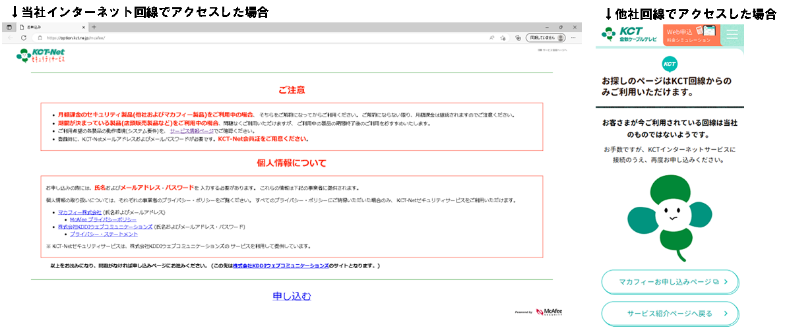Open the 'マカフィー株式会社' link
Screen dimensions: 785x336
80,213
